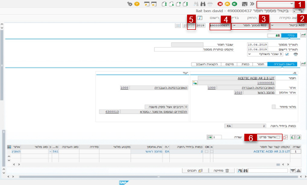Image resolution: width=307 pixels, height=185 pixels.
Task: Click the Find Next binoculars icon below the item table
Action: 240,171
